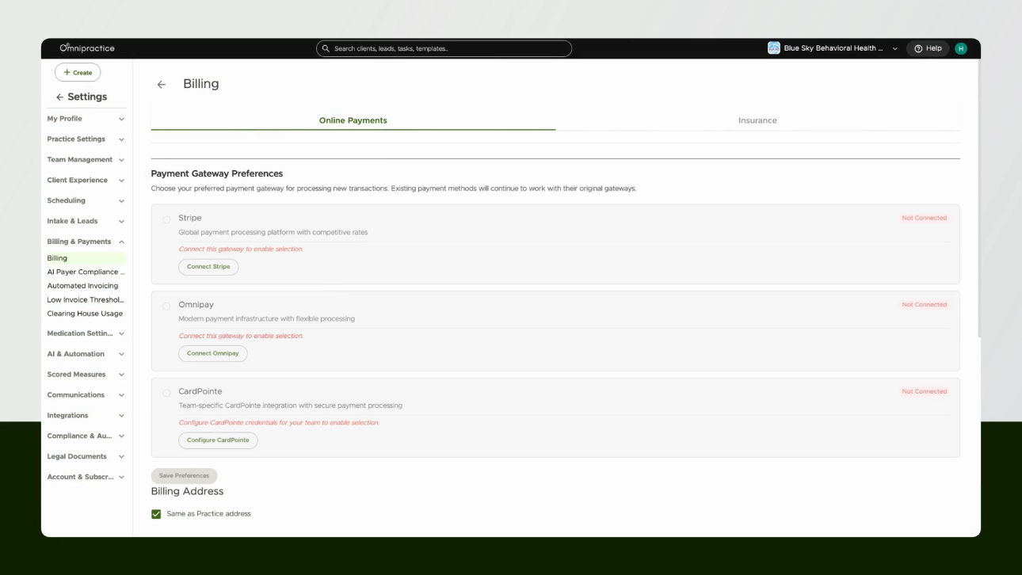Open the practice switcher dropdown chevron
The width and height of the screenshot is (1022, 575).
coord(895,48)
